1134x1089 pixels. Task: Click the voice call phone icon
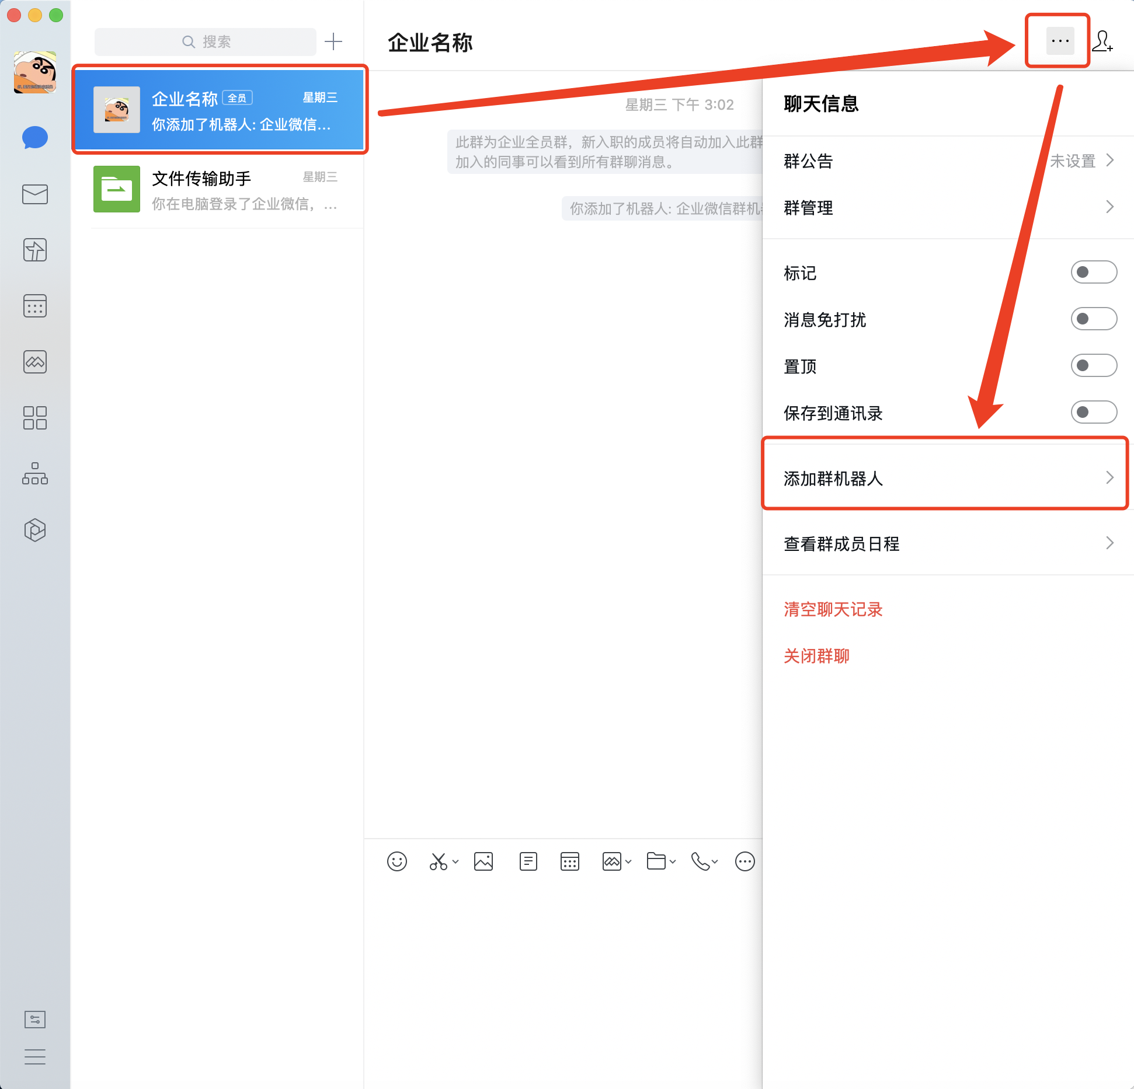(700, 861)
